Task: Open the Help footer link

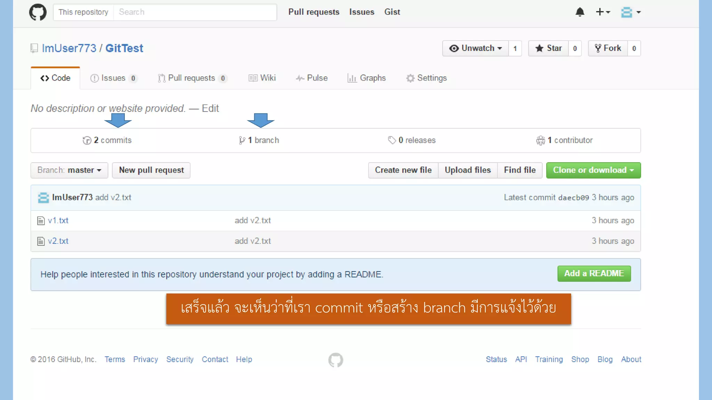Action: pos(244,359)
